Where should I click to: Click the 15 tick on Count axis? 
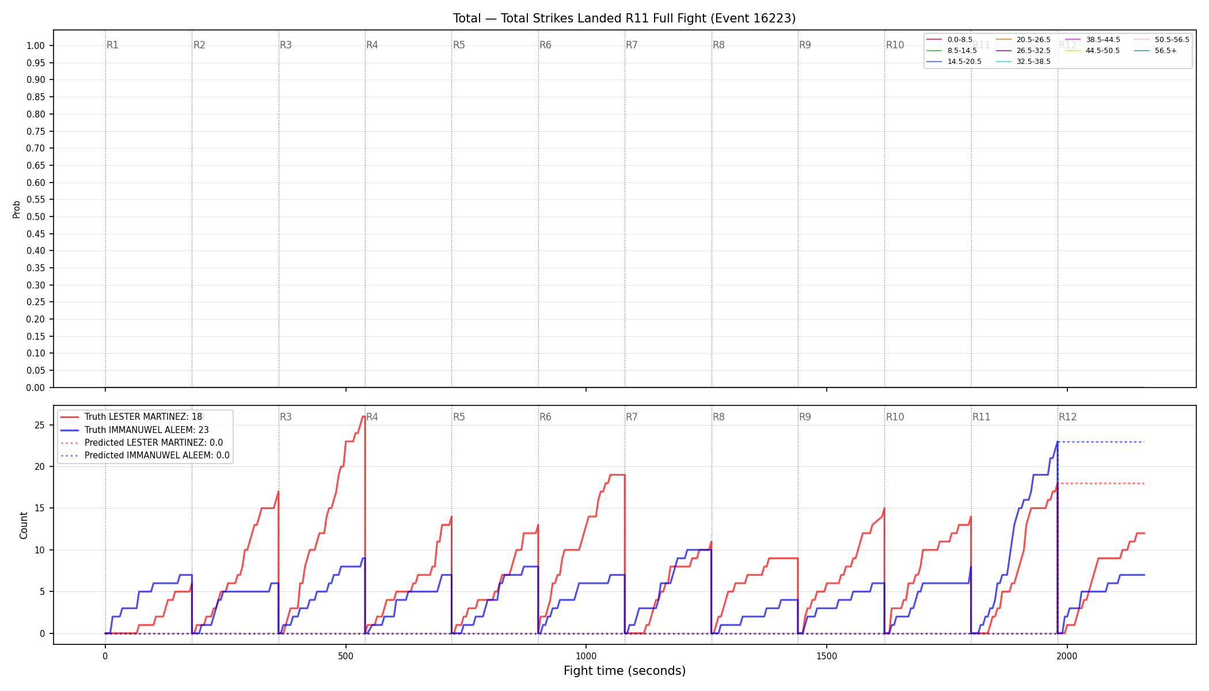point(40,508)
